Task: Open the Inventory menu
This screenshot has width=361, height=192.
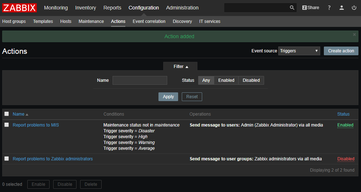Action: pyautogui.click(x=85, y=8)
